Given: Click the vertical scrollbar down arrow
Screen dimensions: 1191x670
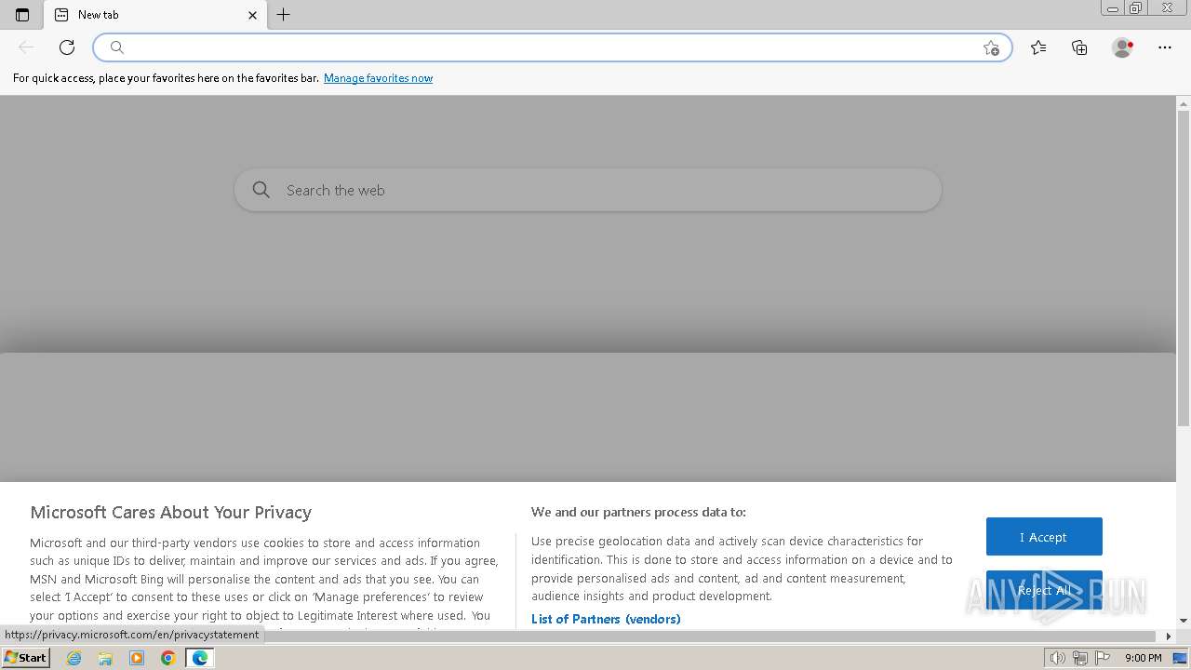Looking at the screenshot, I should tap(1184, 621).
